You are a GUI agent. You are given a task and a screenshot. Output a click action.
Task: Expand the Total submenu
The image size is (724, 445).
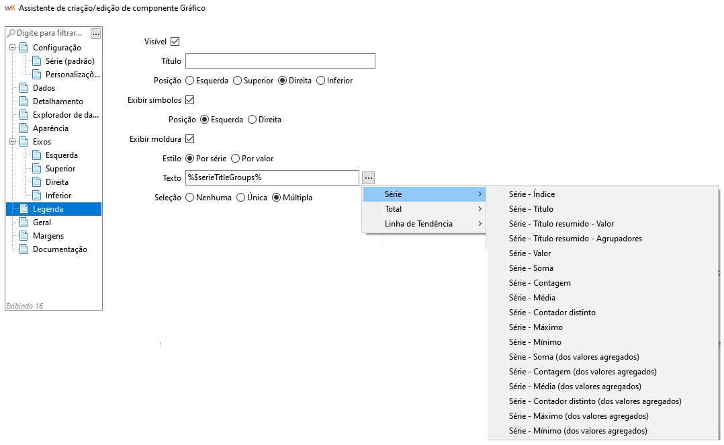(x=423, y=209)
